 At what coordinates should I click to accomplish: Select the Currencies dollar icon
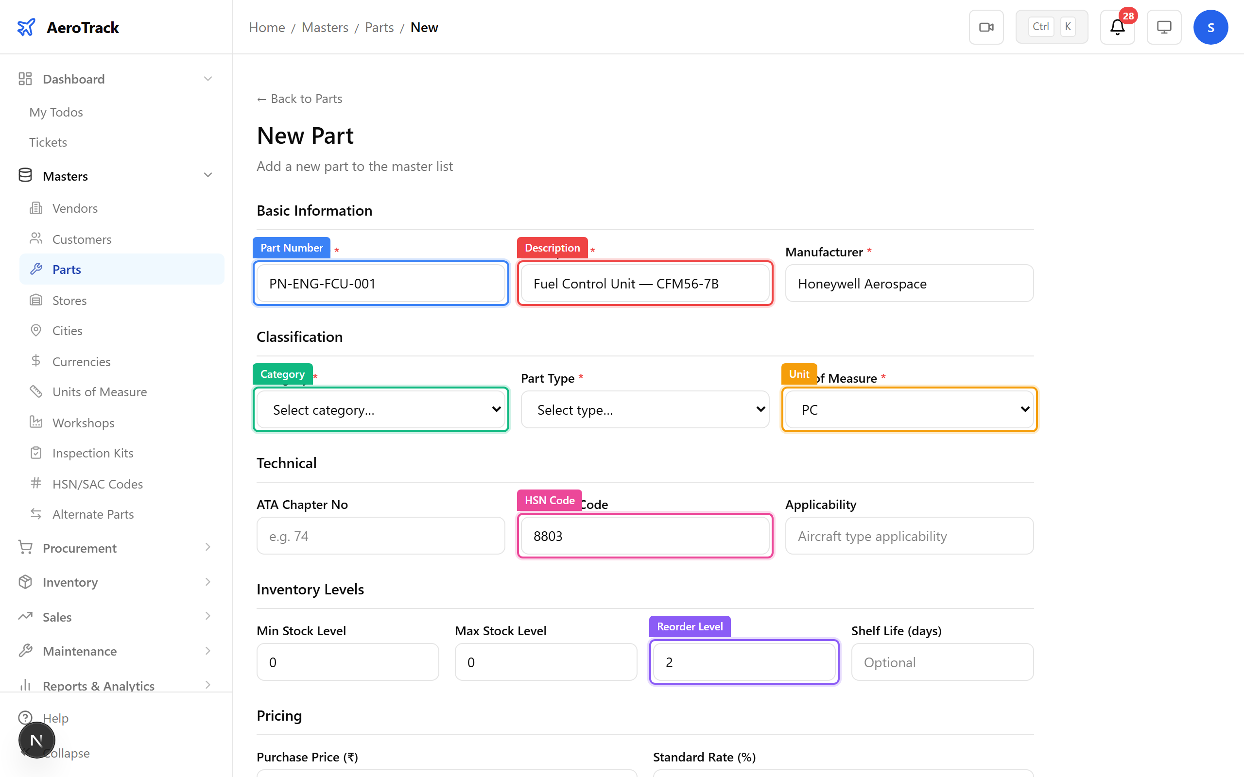(35, 361)
